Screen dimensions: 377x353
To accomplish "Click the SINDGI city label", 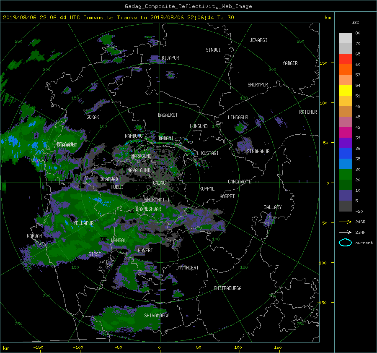I will 213,50.
